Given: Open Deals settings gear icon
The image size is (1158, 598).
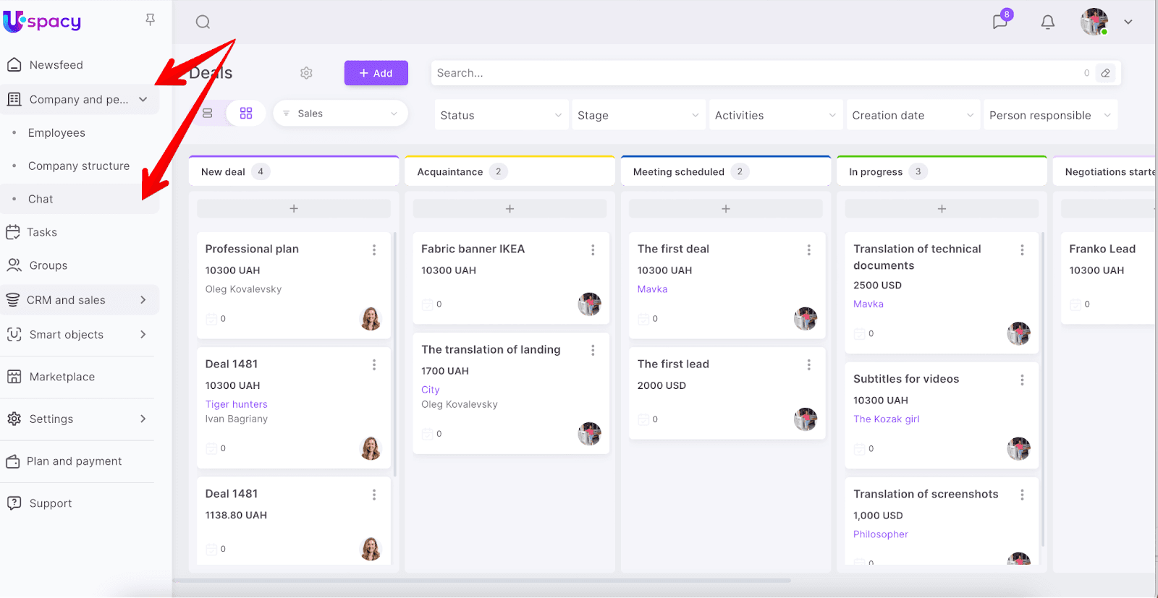Looking at the screenshot, I should [x=306, y=73].
